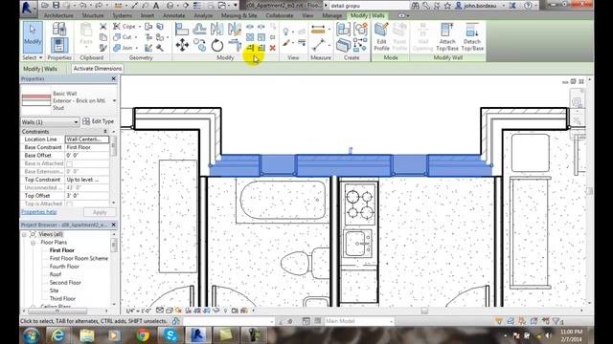613x344 pixels.
Task: Select the Align tool
Action: 182,30
